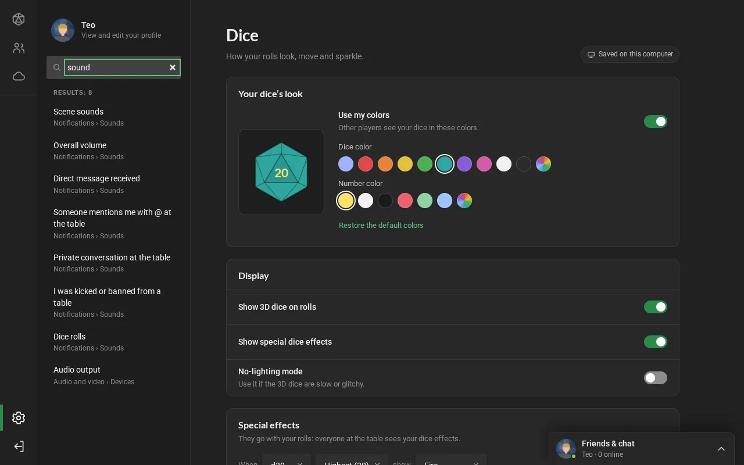Screen dimensions: 744x465
Task: Click the log out icon
Action: pos(19,446)
